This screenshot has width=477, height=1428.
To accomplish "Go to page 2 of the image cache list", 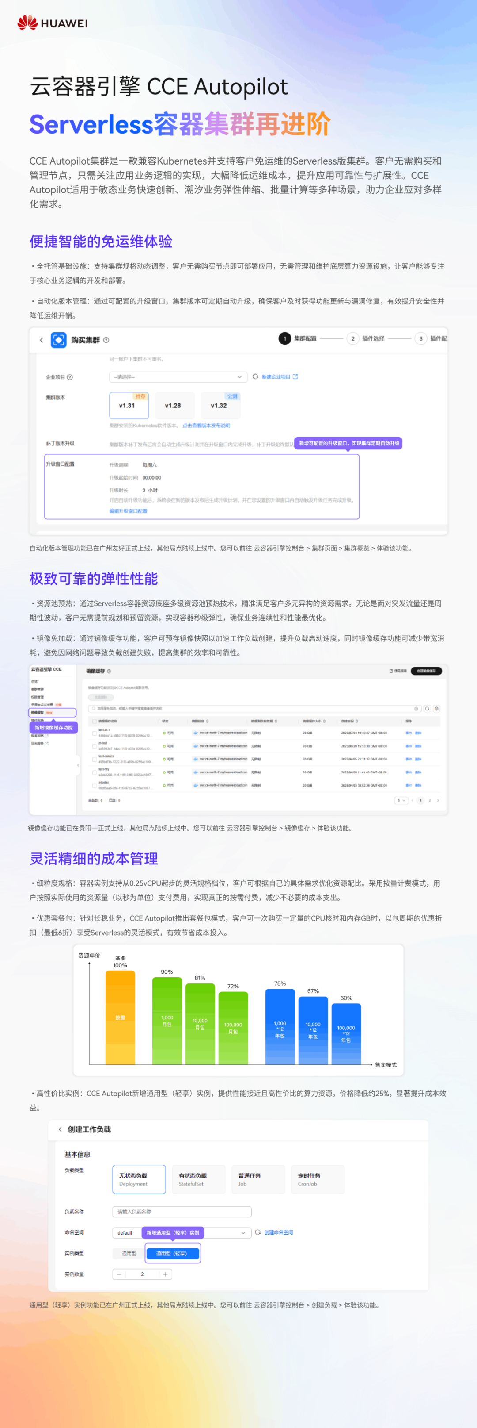I will click(429, 800).
